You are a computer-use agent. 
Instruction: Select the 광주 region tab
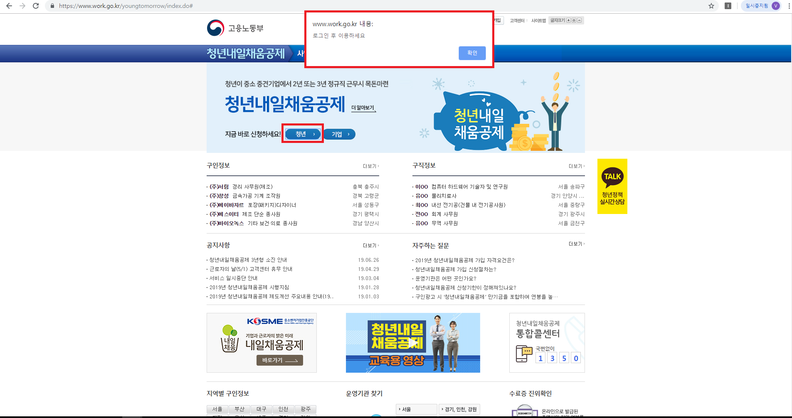click(x=306, y=409)
